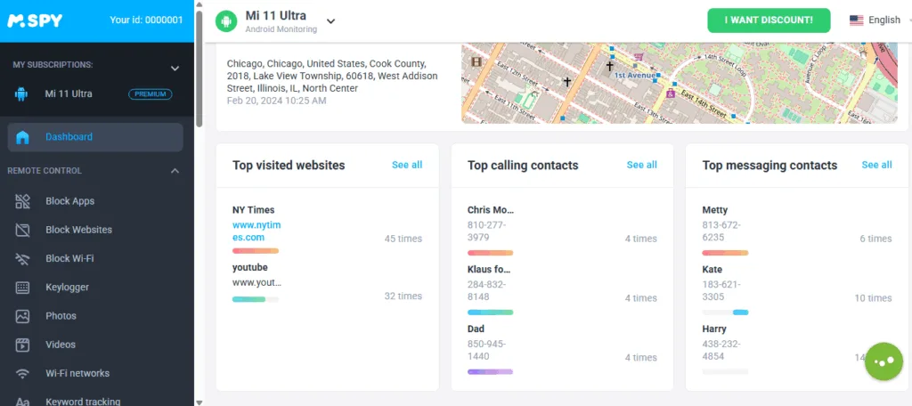
Task: Select the Metty contact name
Action: click(715, 210)
